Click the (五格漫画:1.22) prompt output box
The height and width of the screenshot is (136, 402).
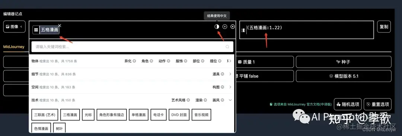306,30
